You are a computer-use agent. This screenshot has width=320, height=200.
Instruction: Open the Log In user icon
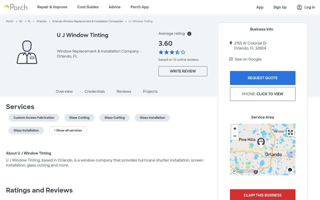click(299, 7)
